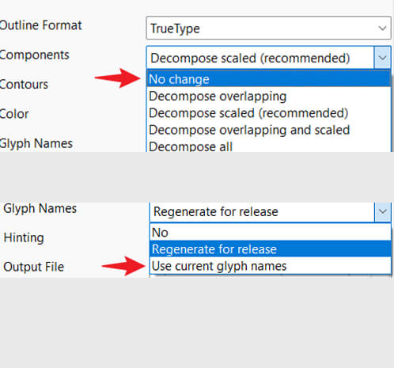Click the red arrow pointing to No change

[x=118, y=78]
